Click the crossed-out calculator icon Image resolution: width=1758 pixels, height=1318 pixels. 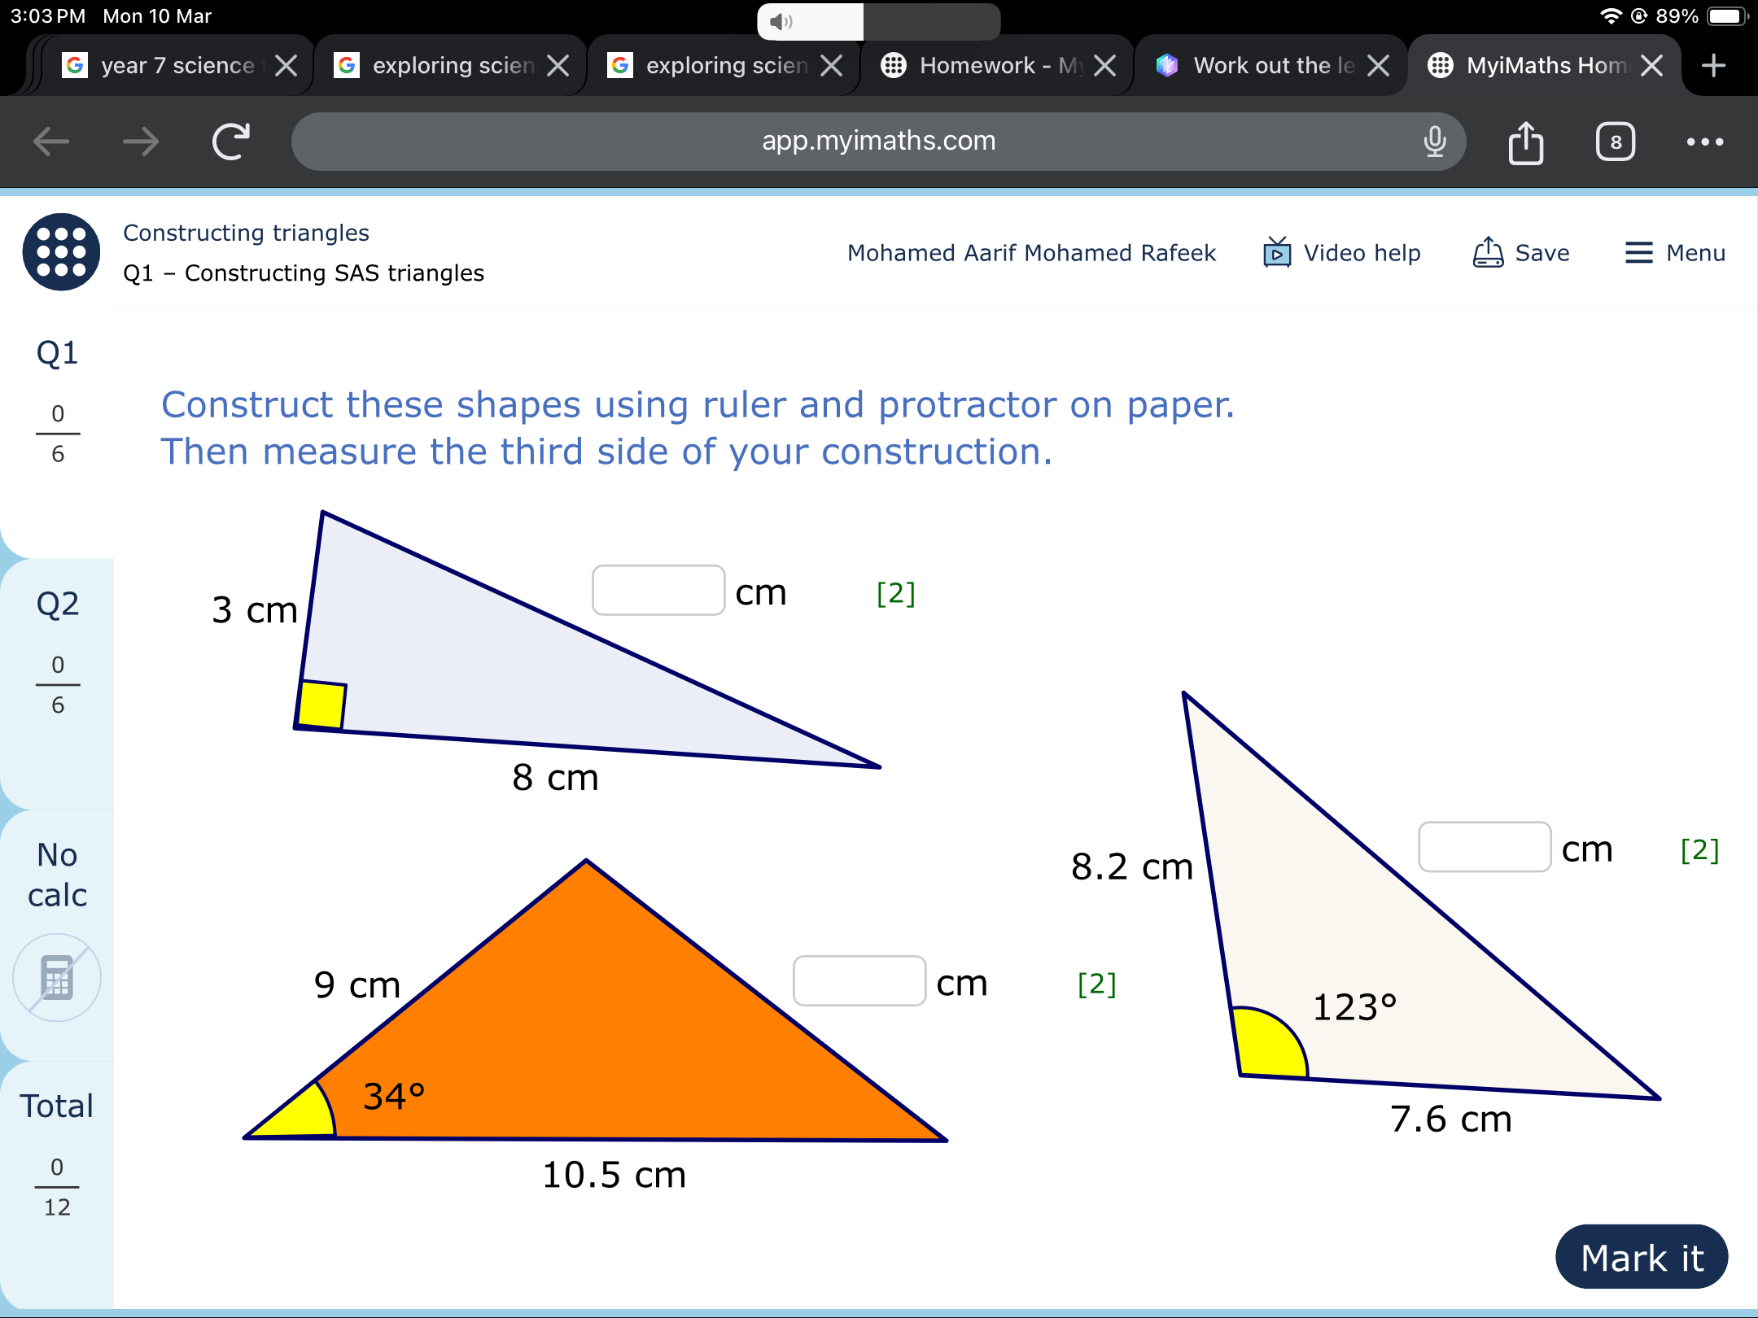(55, 976)
